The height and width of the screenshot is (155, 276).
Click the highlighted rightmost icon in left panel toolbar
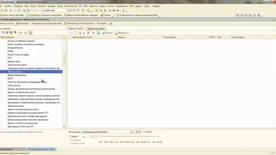point(31,33)
